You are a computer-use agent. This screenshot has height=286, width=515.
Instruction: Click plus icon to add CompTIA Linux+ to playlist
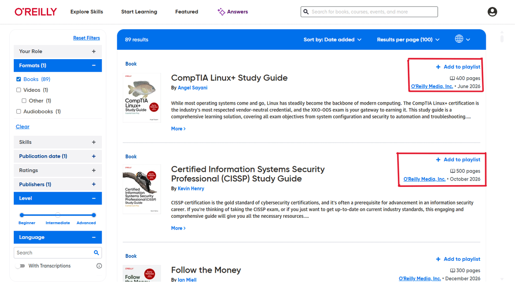tap(438, 67)
